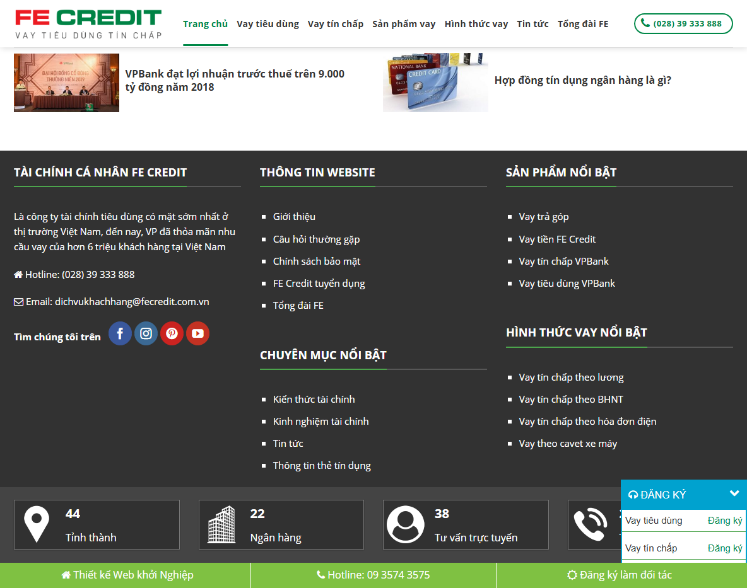Click the FE Credit logo
The image size is (747, 588).
[x=88, y=24]
